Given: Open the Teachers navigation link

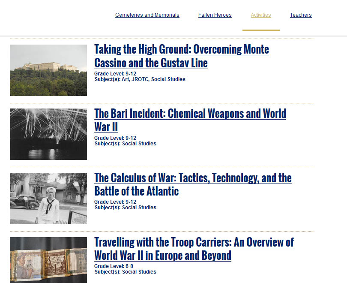Looking at the screenshot, I should coord(301,15).
